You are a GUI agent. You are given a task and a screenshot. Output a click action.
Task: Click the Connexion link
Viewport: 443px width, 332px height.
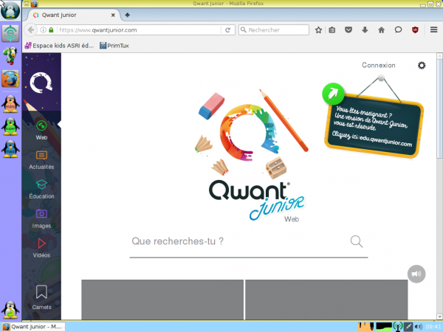coord(378,65)
